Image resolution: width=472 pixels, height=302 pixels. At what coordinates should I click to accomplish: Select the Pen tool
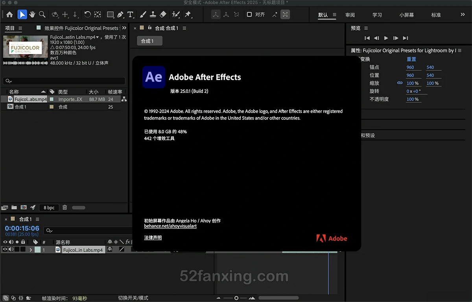tap(120, 15)
